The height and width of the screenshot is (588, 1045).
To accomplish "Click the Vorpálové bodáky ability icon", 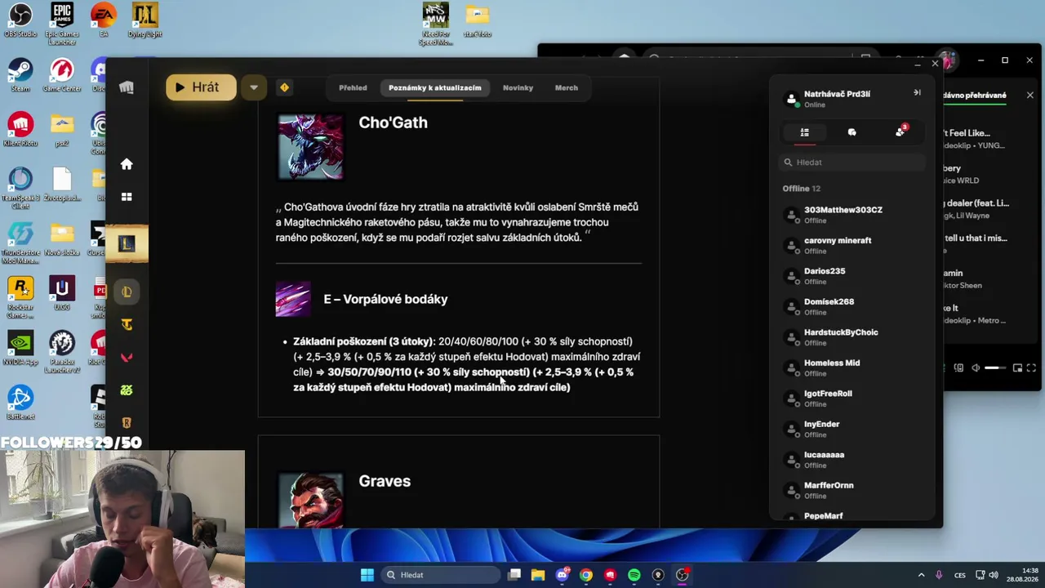I will [x=292, y=299].
